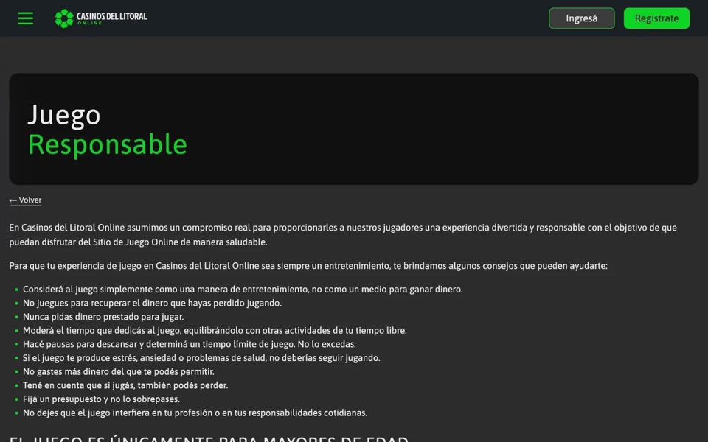Image resolution: width=708 pixels, height=442 pixels.
Task: Click the Ingresá login button
Action: (x=582, y=18)
